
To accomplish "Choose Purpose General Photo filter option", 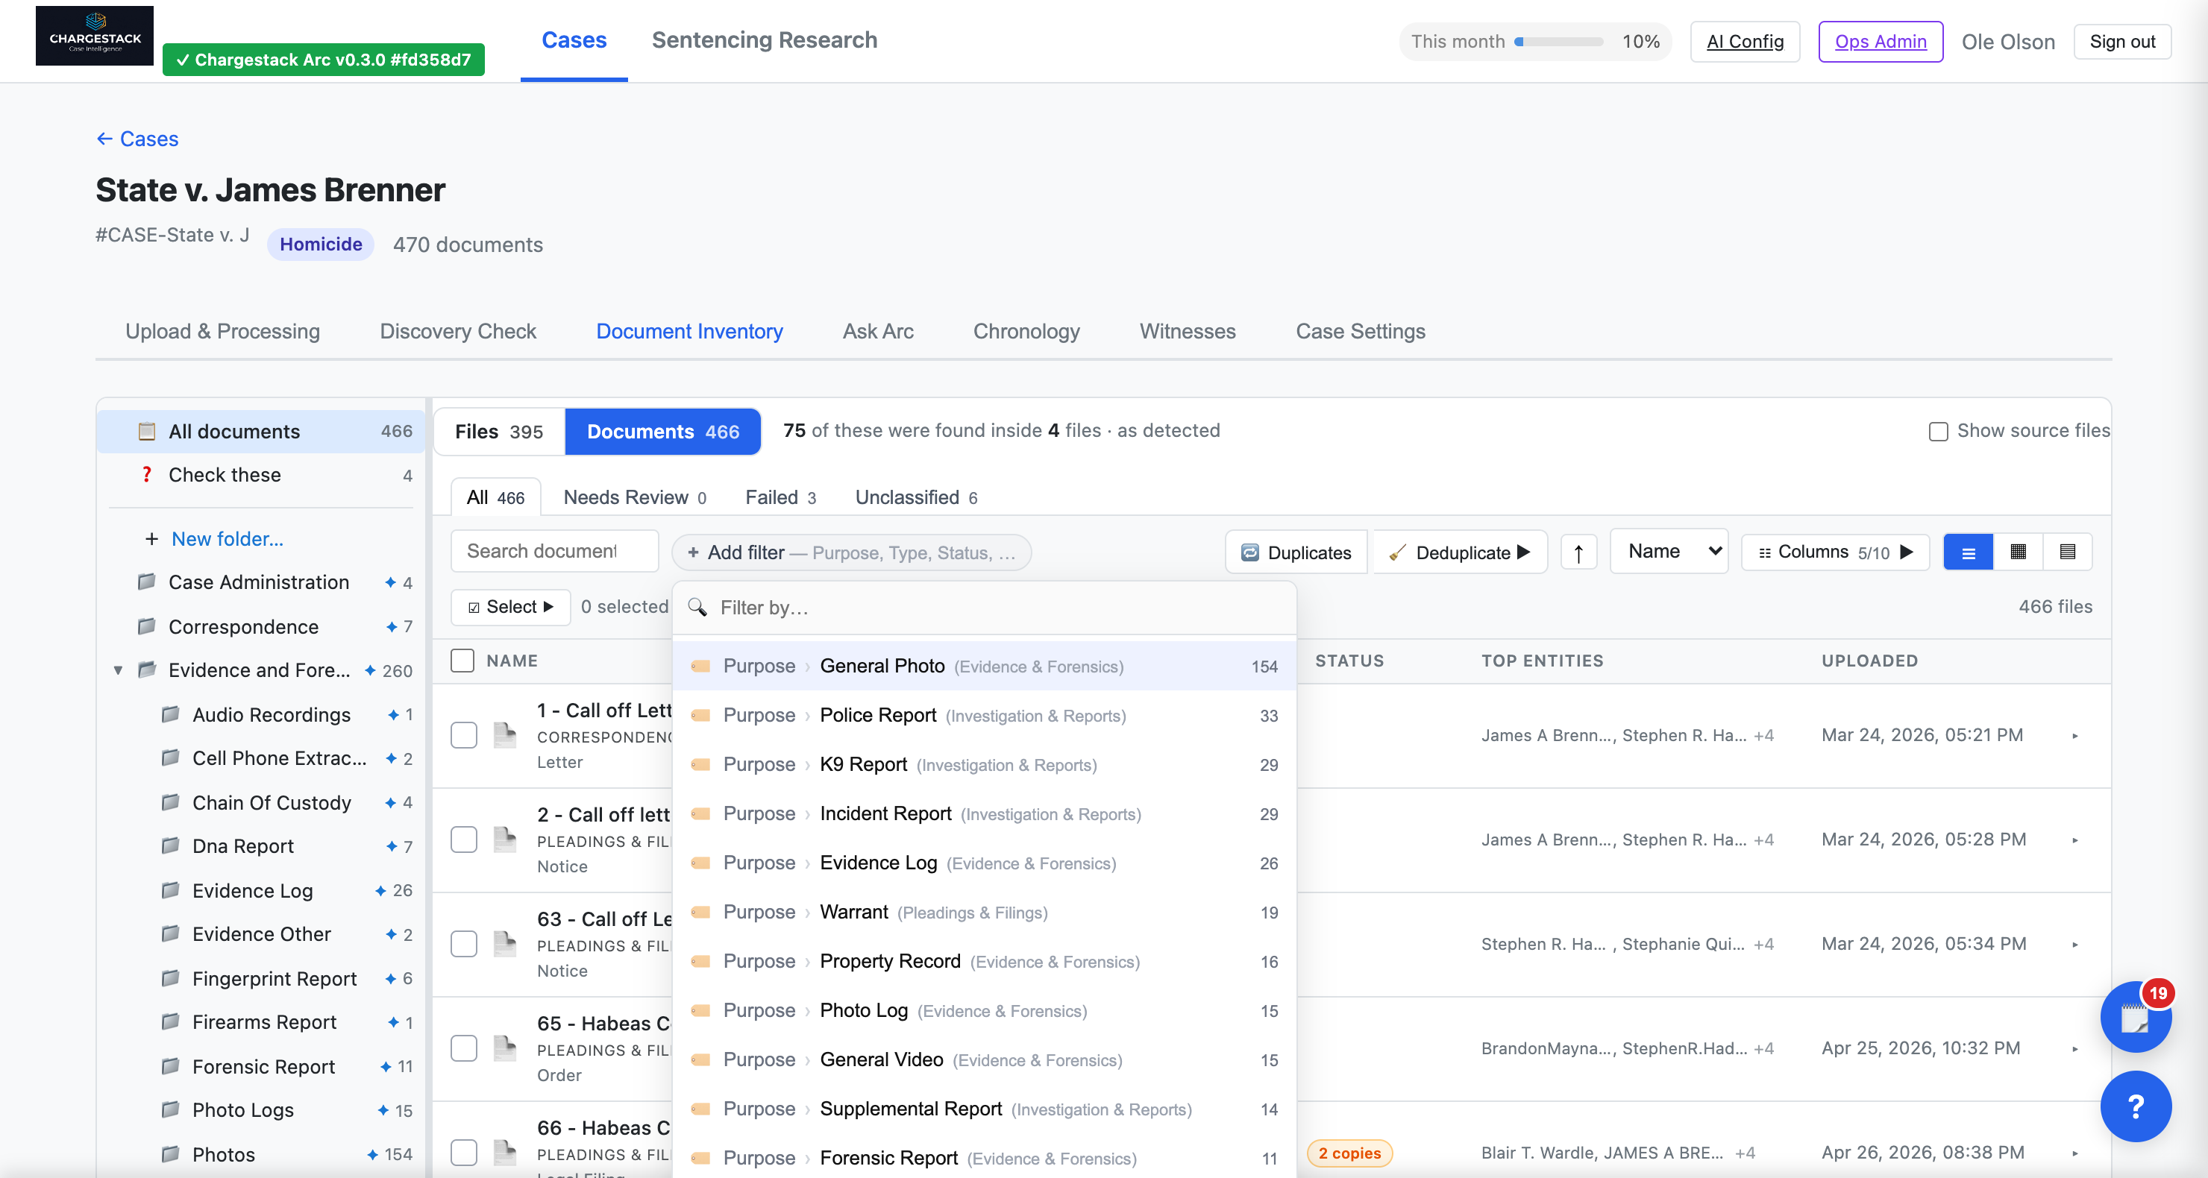I will (984, 666).
